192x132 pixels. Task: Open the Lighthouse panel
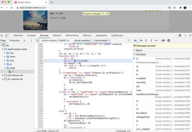(x=117, y=35)
